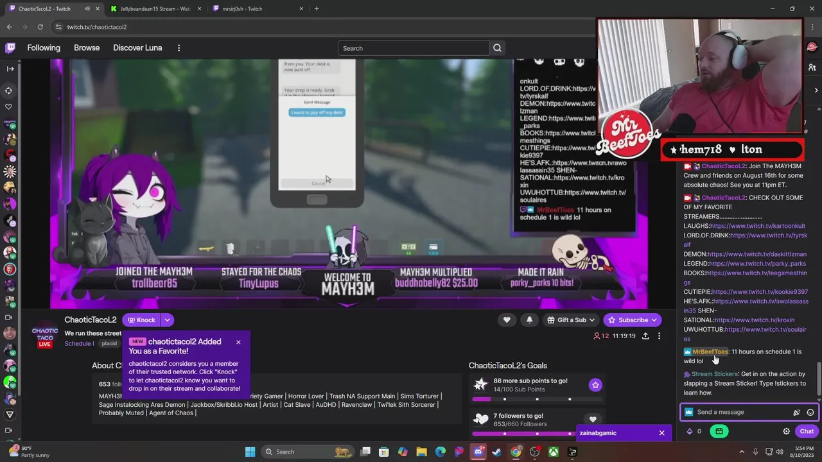Click the purple Chat send button
This screenshot has height=462, width=822.
click(x=807, y=432)
